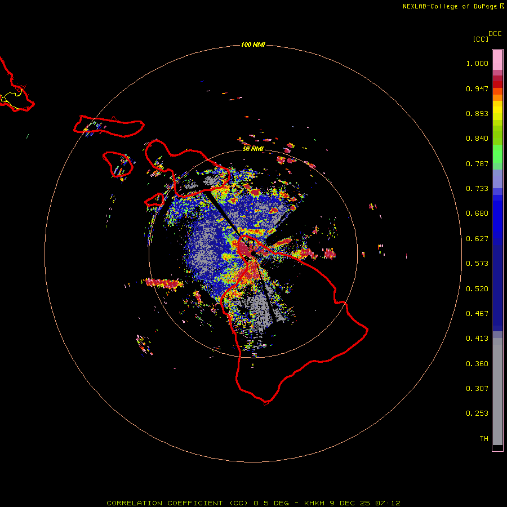Click the gray segment of the color bar
Viewport: 507px width, 507px height.
coord(497,392)
